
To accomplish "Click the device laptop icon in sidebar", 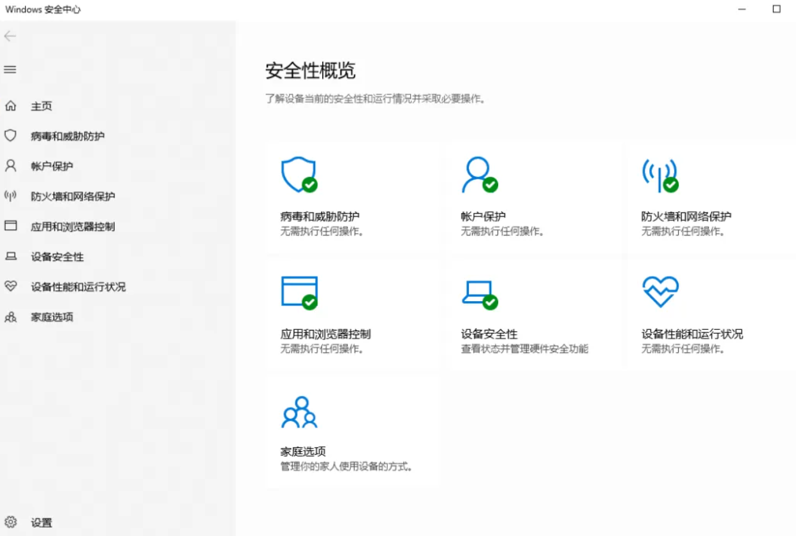I will click(x=10, y=257).
